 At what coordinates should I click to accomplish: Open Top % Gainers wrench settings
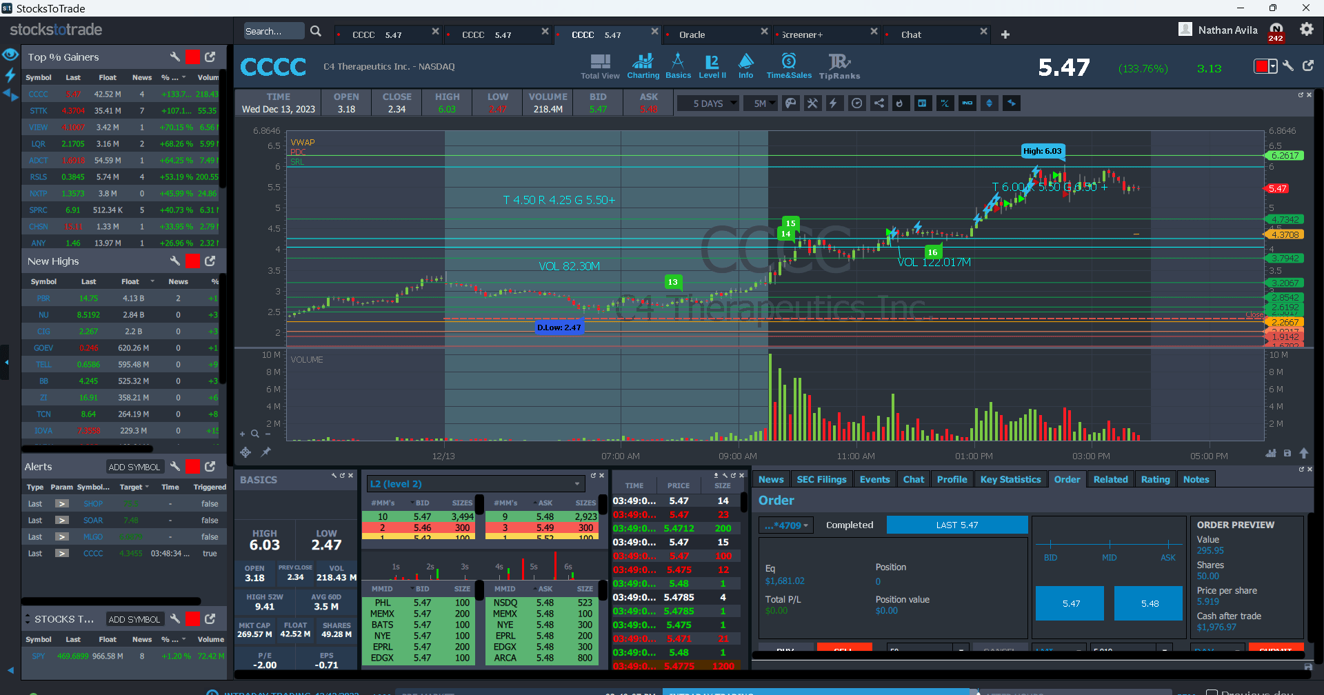(x=175, y=57)
